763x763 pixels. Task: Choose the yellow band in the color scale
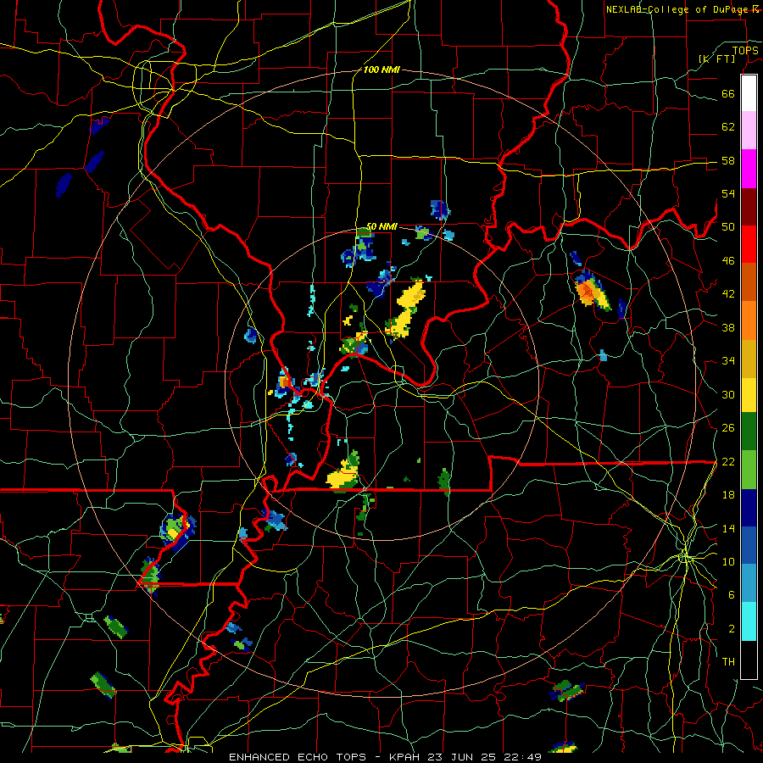[x=749, y=395]
